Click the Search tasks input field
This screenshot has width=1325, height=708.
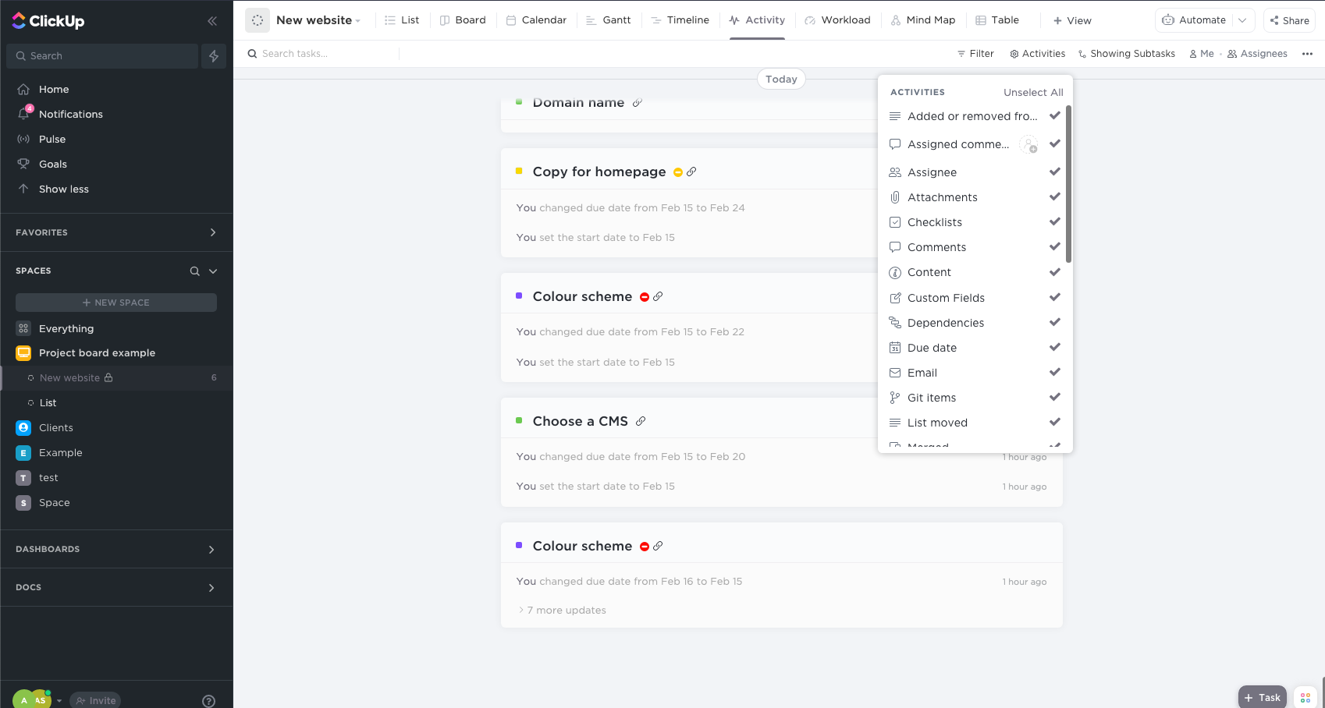(320, 53)
